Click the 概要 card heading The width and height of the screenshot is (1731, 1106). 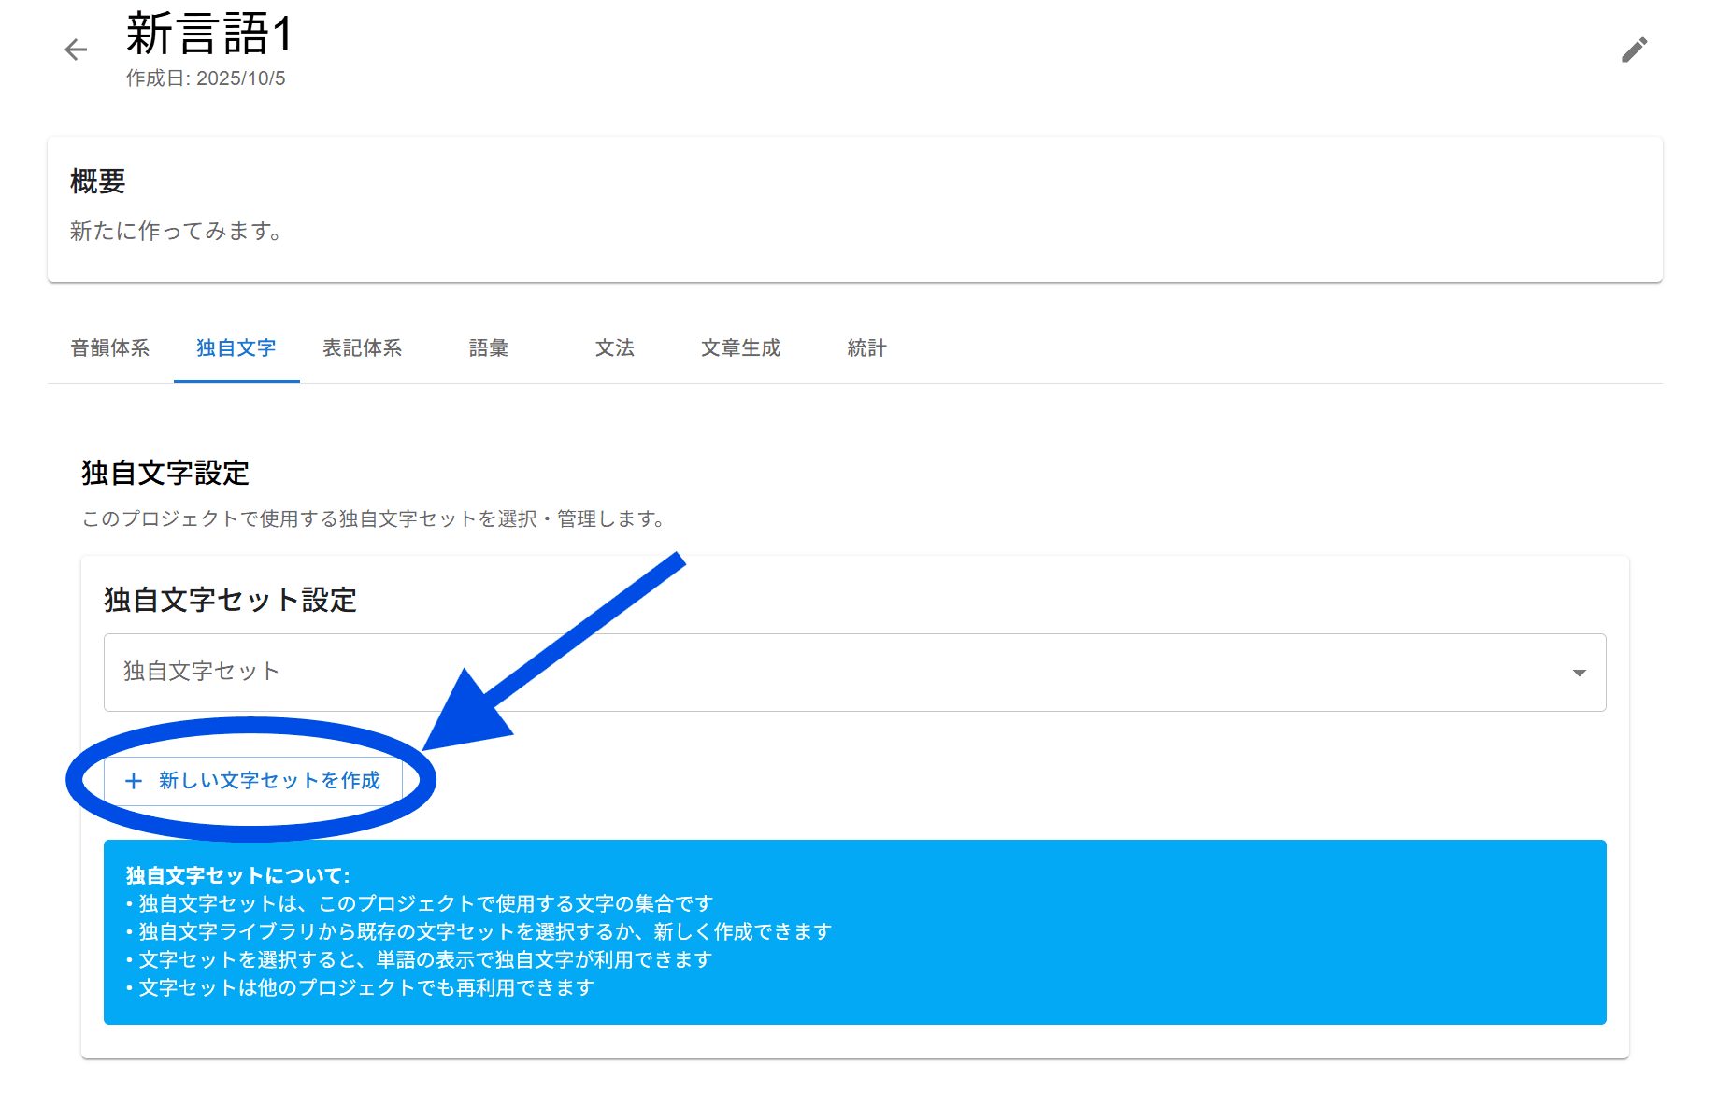click(x=98, y=181)
